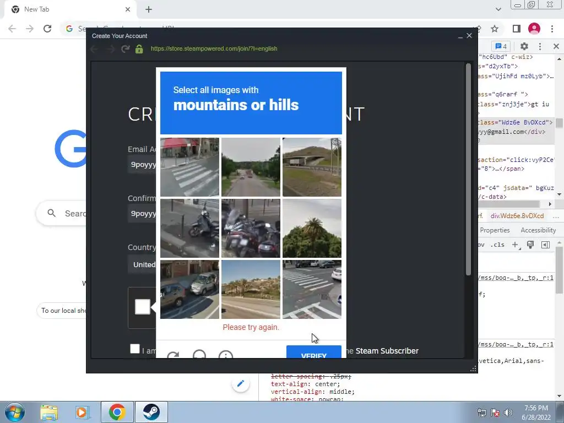Image resolution: width=564 pixels, height=423 pixels.
Task: Switch to the Accessibility tab in DevTools
Action: (538, 230)
